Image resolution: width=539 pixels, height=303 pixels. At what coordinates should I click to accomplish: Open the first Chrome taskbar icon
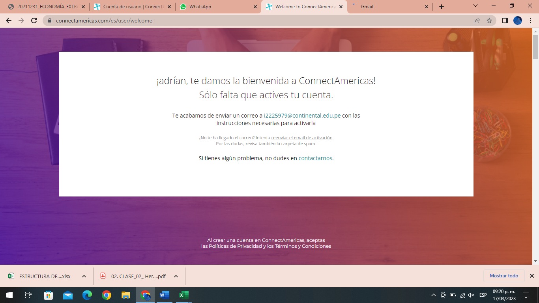(x=106, y=295)
